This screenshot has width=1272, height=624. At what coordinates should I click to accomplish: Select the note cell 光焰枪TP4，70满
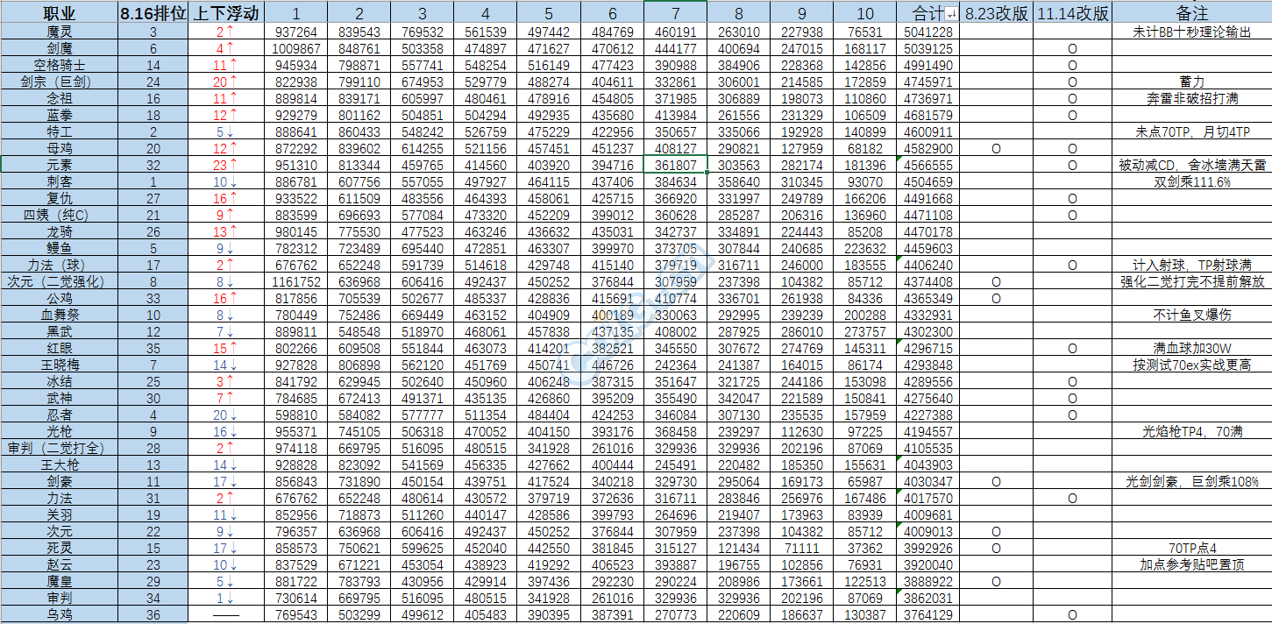(x=1191, y=432)
